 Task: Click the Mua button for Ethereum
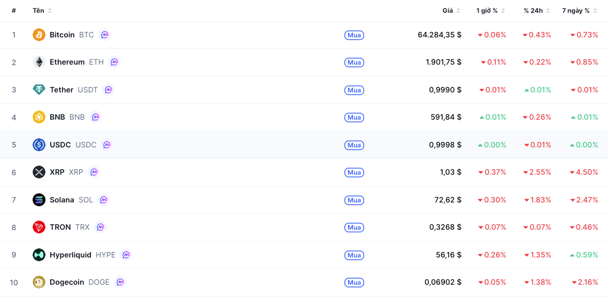(354, 62)
